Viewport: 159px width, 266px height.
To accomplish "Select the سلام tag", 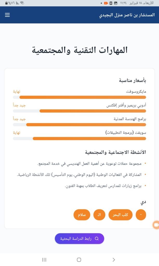I will click(82, 215).
